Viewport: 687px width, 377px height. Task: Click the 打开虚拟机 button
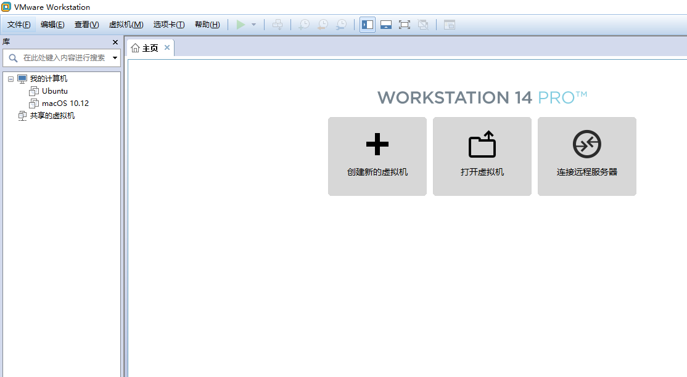[x=482, y=156]
